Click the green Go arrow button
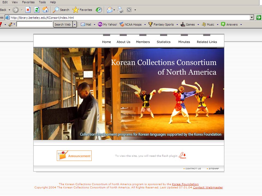Viewport: 262px width, 196px height. click(x=259, y=17)
